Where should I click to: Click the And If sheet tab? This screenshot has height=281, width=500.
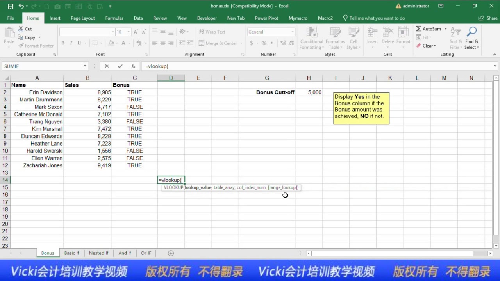click(125, 253)
